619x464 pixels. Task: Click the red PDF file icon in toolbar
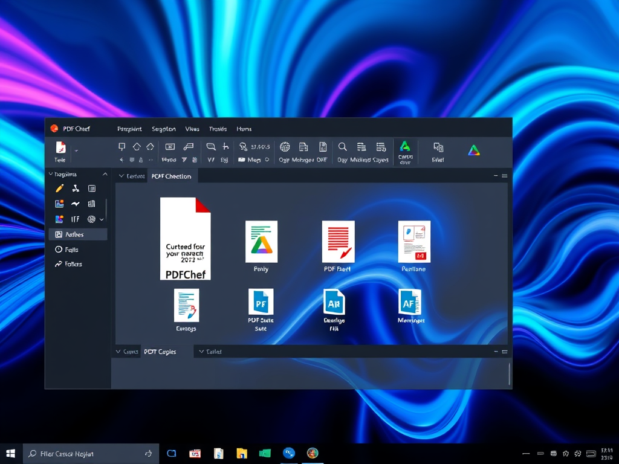click(x=60, y=147)
